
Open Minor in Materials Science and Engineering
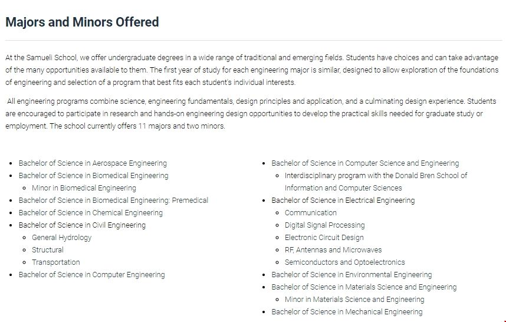(x=354, y=300)
